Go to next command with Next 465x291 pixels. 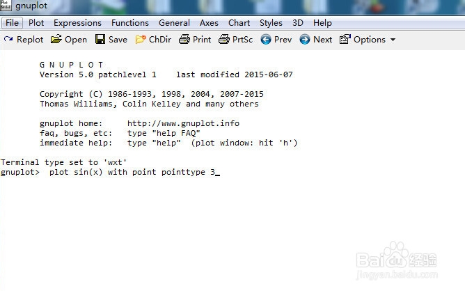(305, 40)
